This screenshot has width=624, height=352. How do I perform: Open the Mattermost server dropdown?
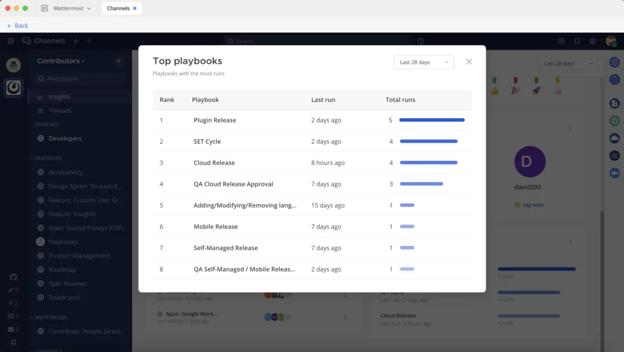(x=66, y=8)
